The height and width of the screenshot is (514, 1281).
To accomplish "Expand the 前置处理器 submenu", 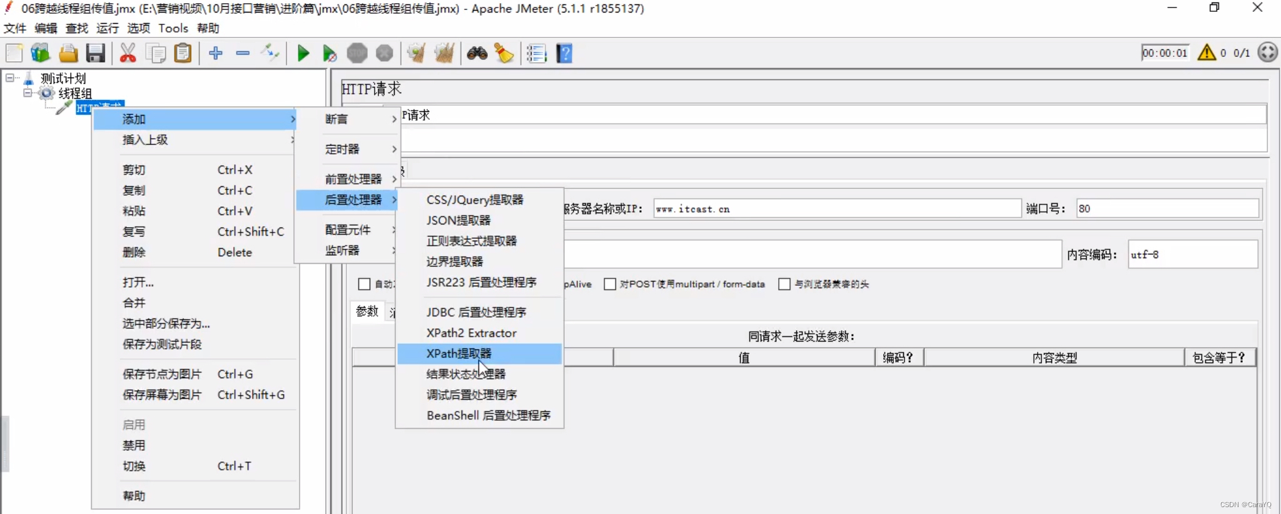I will [347, 179].
